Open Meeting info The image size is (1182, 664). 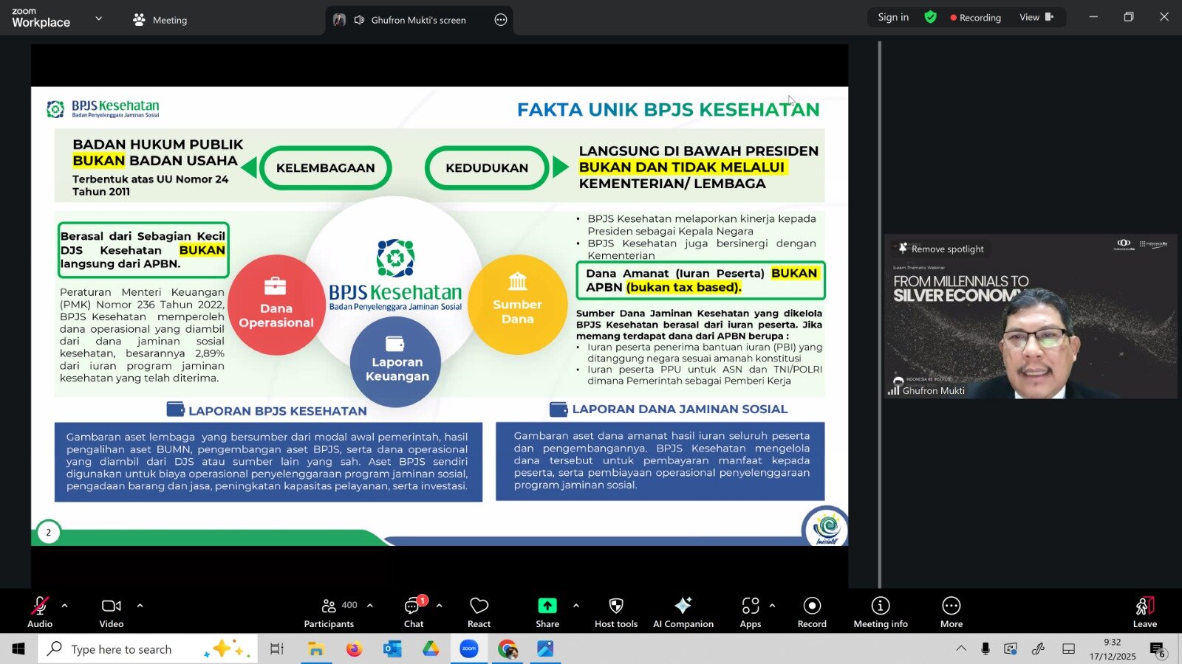(880, 612)
